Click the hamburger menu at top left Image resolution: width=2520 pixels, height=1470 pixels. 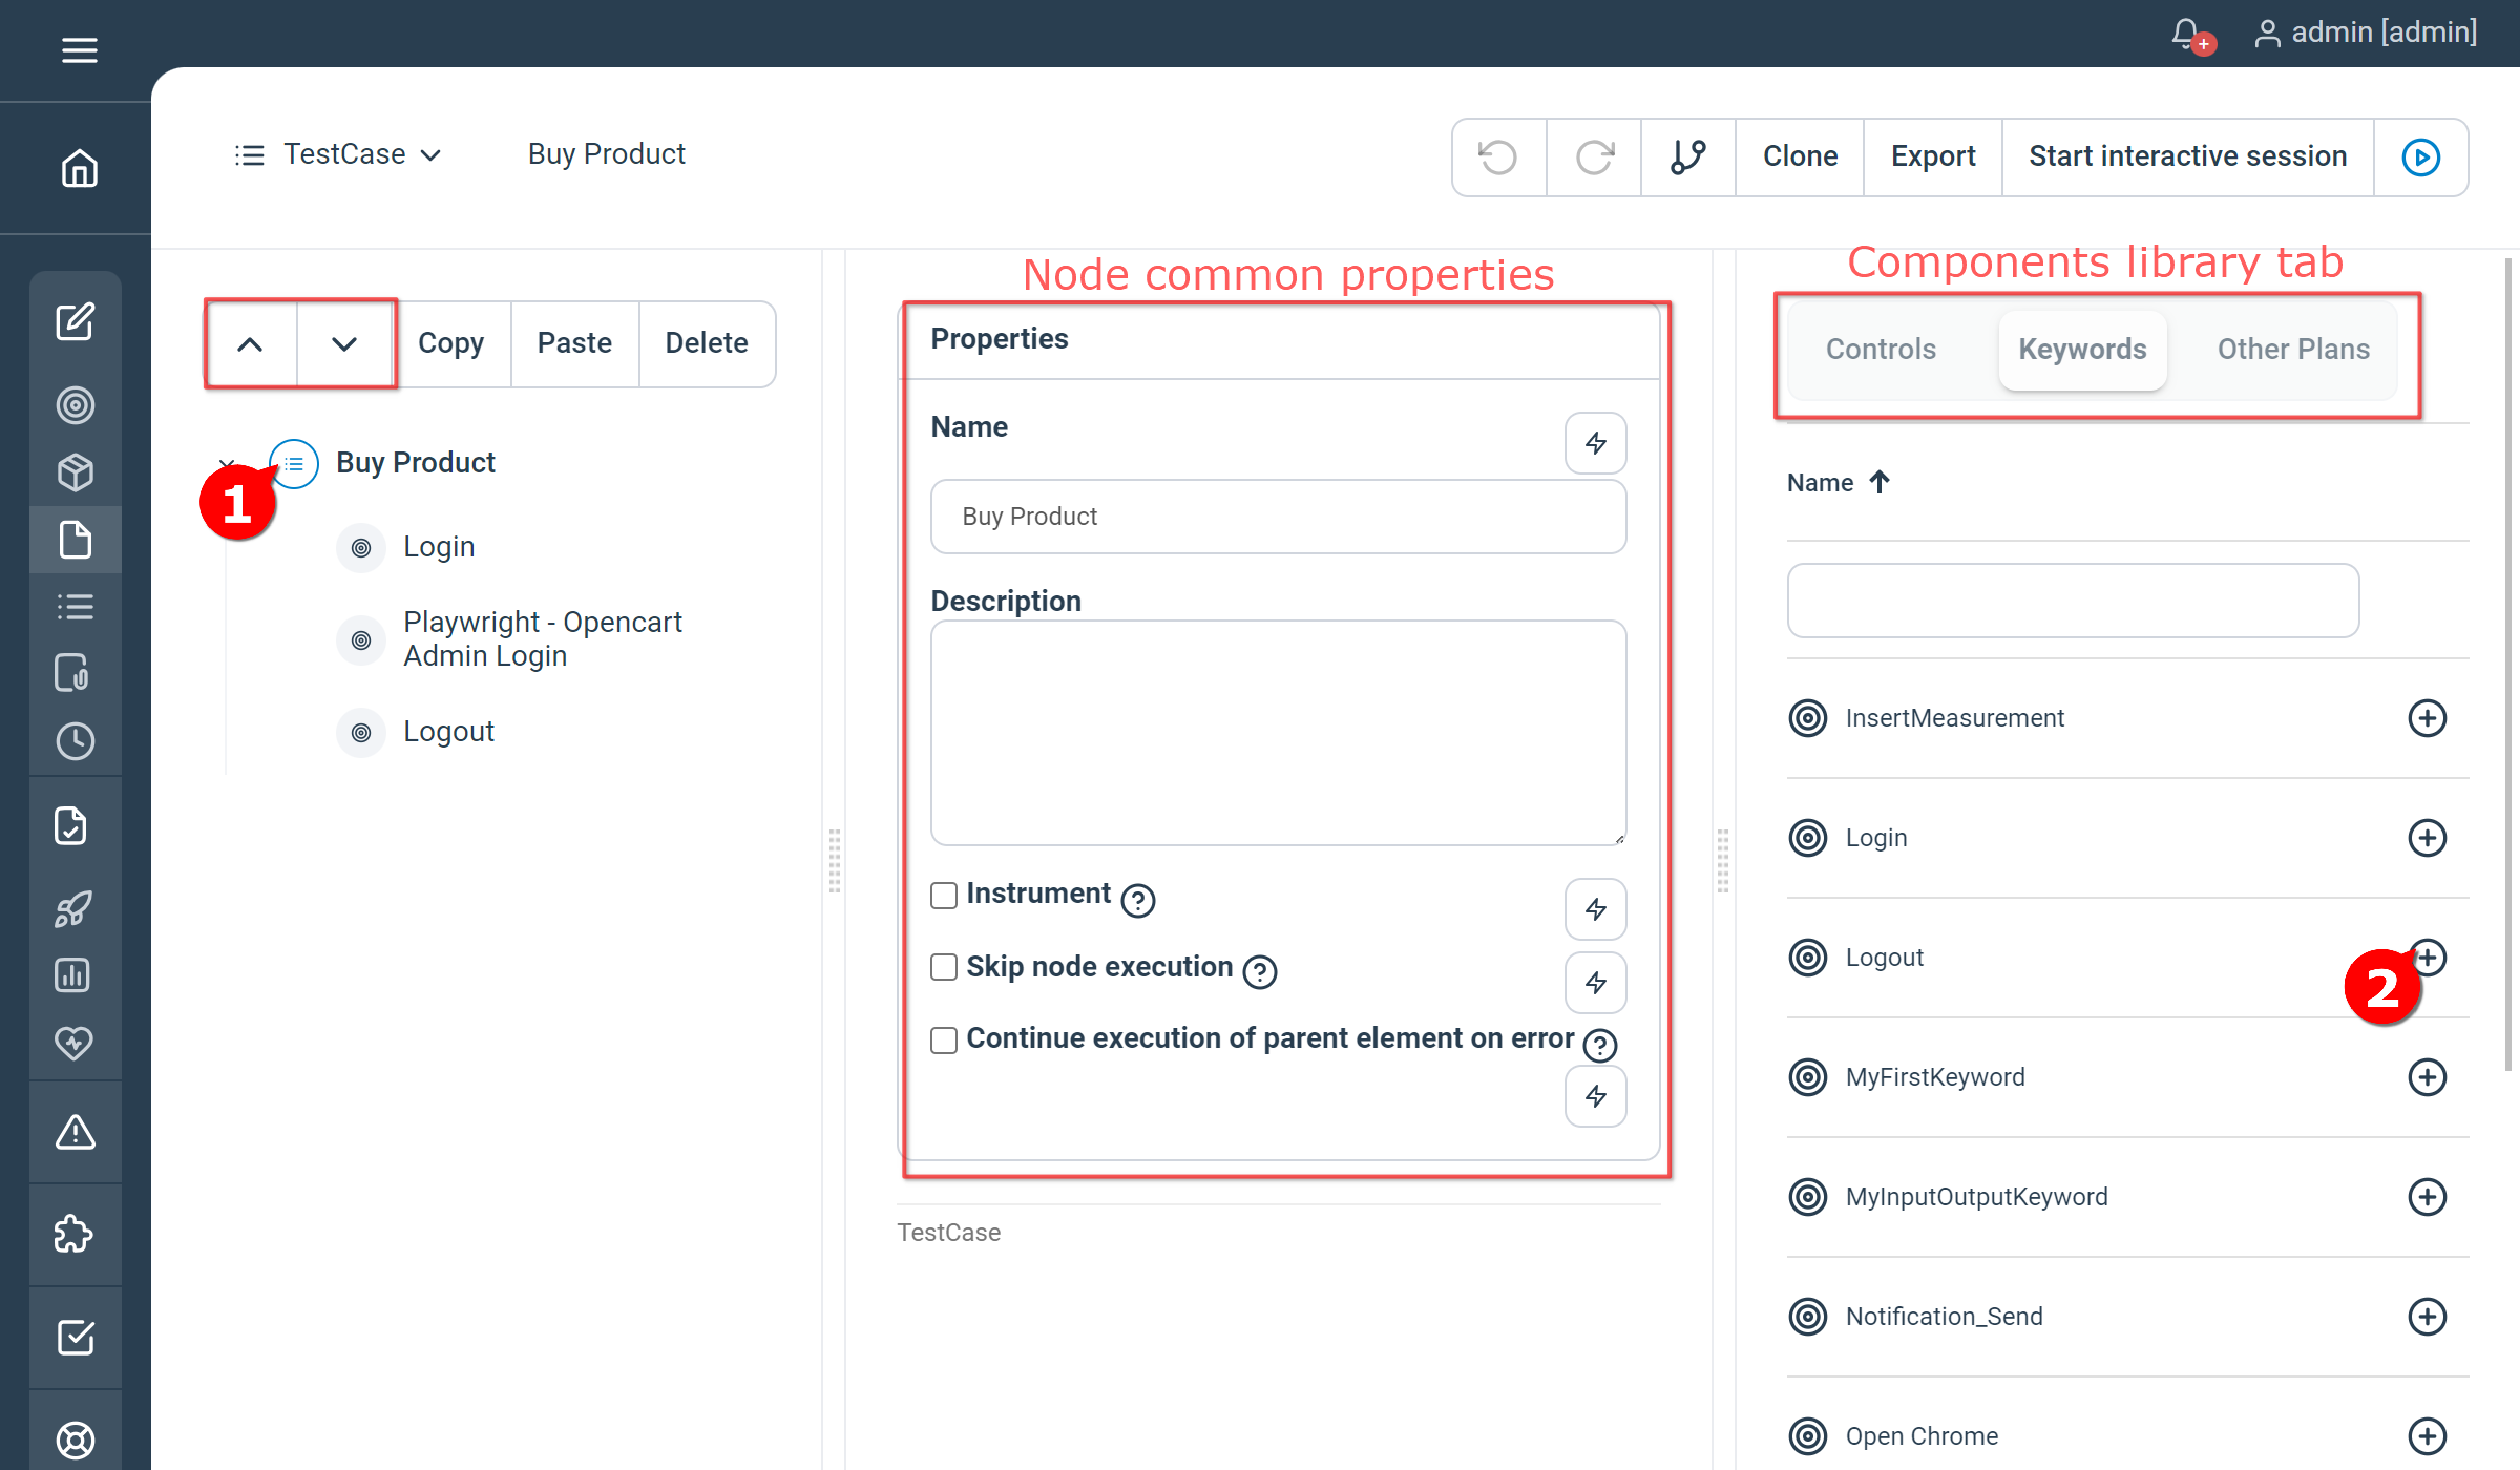(x=79, y=50)
